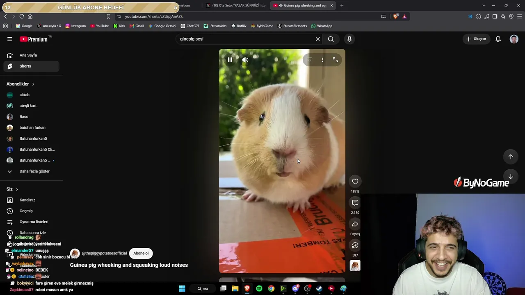Go back with browser back arrow

5,16
